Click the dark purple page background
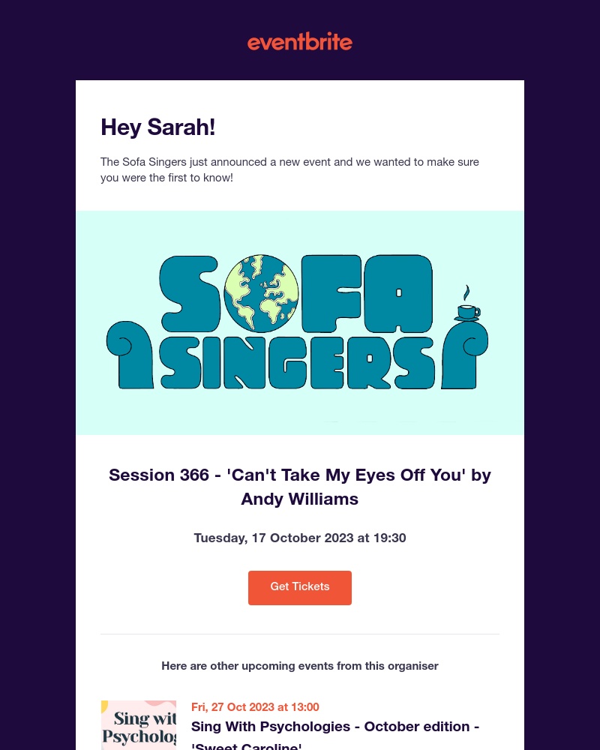 point(37,375)
